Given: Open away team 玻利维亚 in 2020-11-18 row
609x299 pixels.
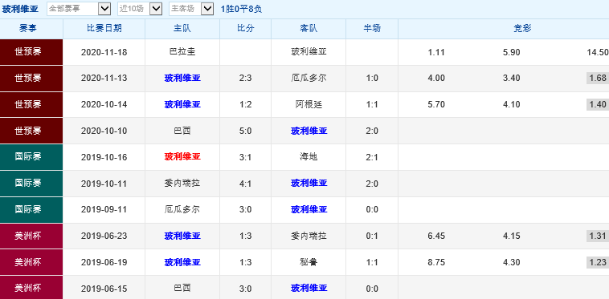Looking at the screenshot, I should pos(309,51).
